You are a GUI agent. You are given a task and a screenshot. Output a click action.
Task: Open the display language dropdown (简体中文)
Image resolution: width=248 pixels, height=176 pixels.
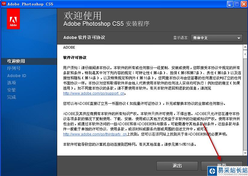click(x=216, y=38)
